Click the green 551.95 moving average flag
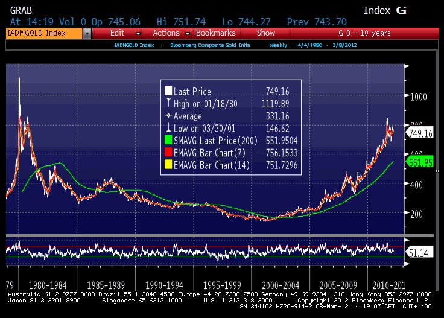The width and height of the screenshot is (444, 318). pyautogui.click(x=420, y=162)
